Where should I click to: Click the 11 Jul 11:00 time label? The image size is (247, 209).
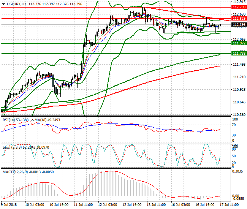tap(83, 205)
